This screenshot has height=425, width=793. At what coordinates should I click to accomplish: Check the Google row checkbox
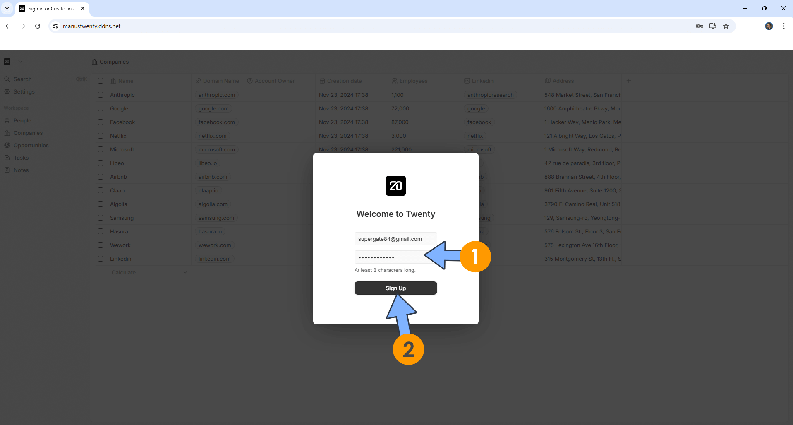pos(101,108)
